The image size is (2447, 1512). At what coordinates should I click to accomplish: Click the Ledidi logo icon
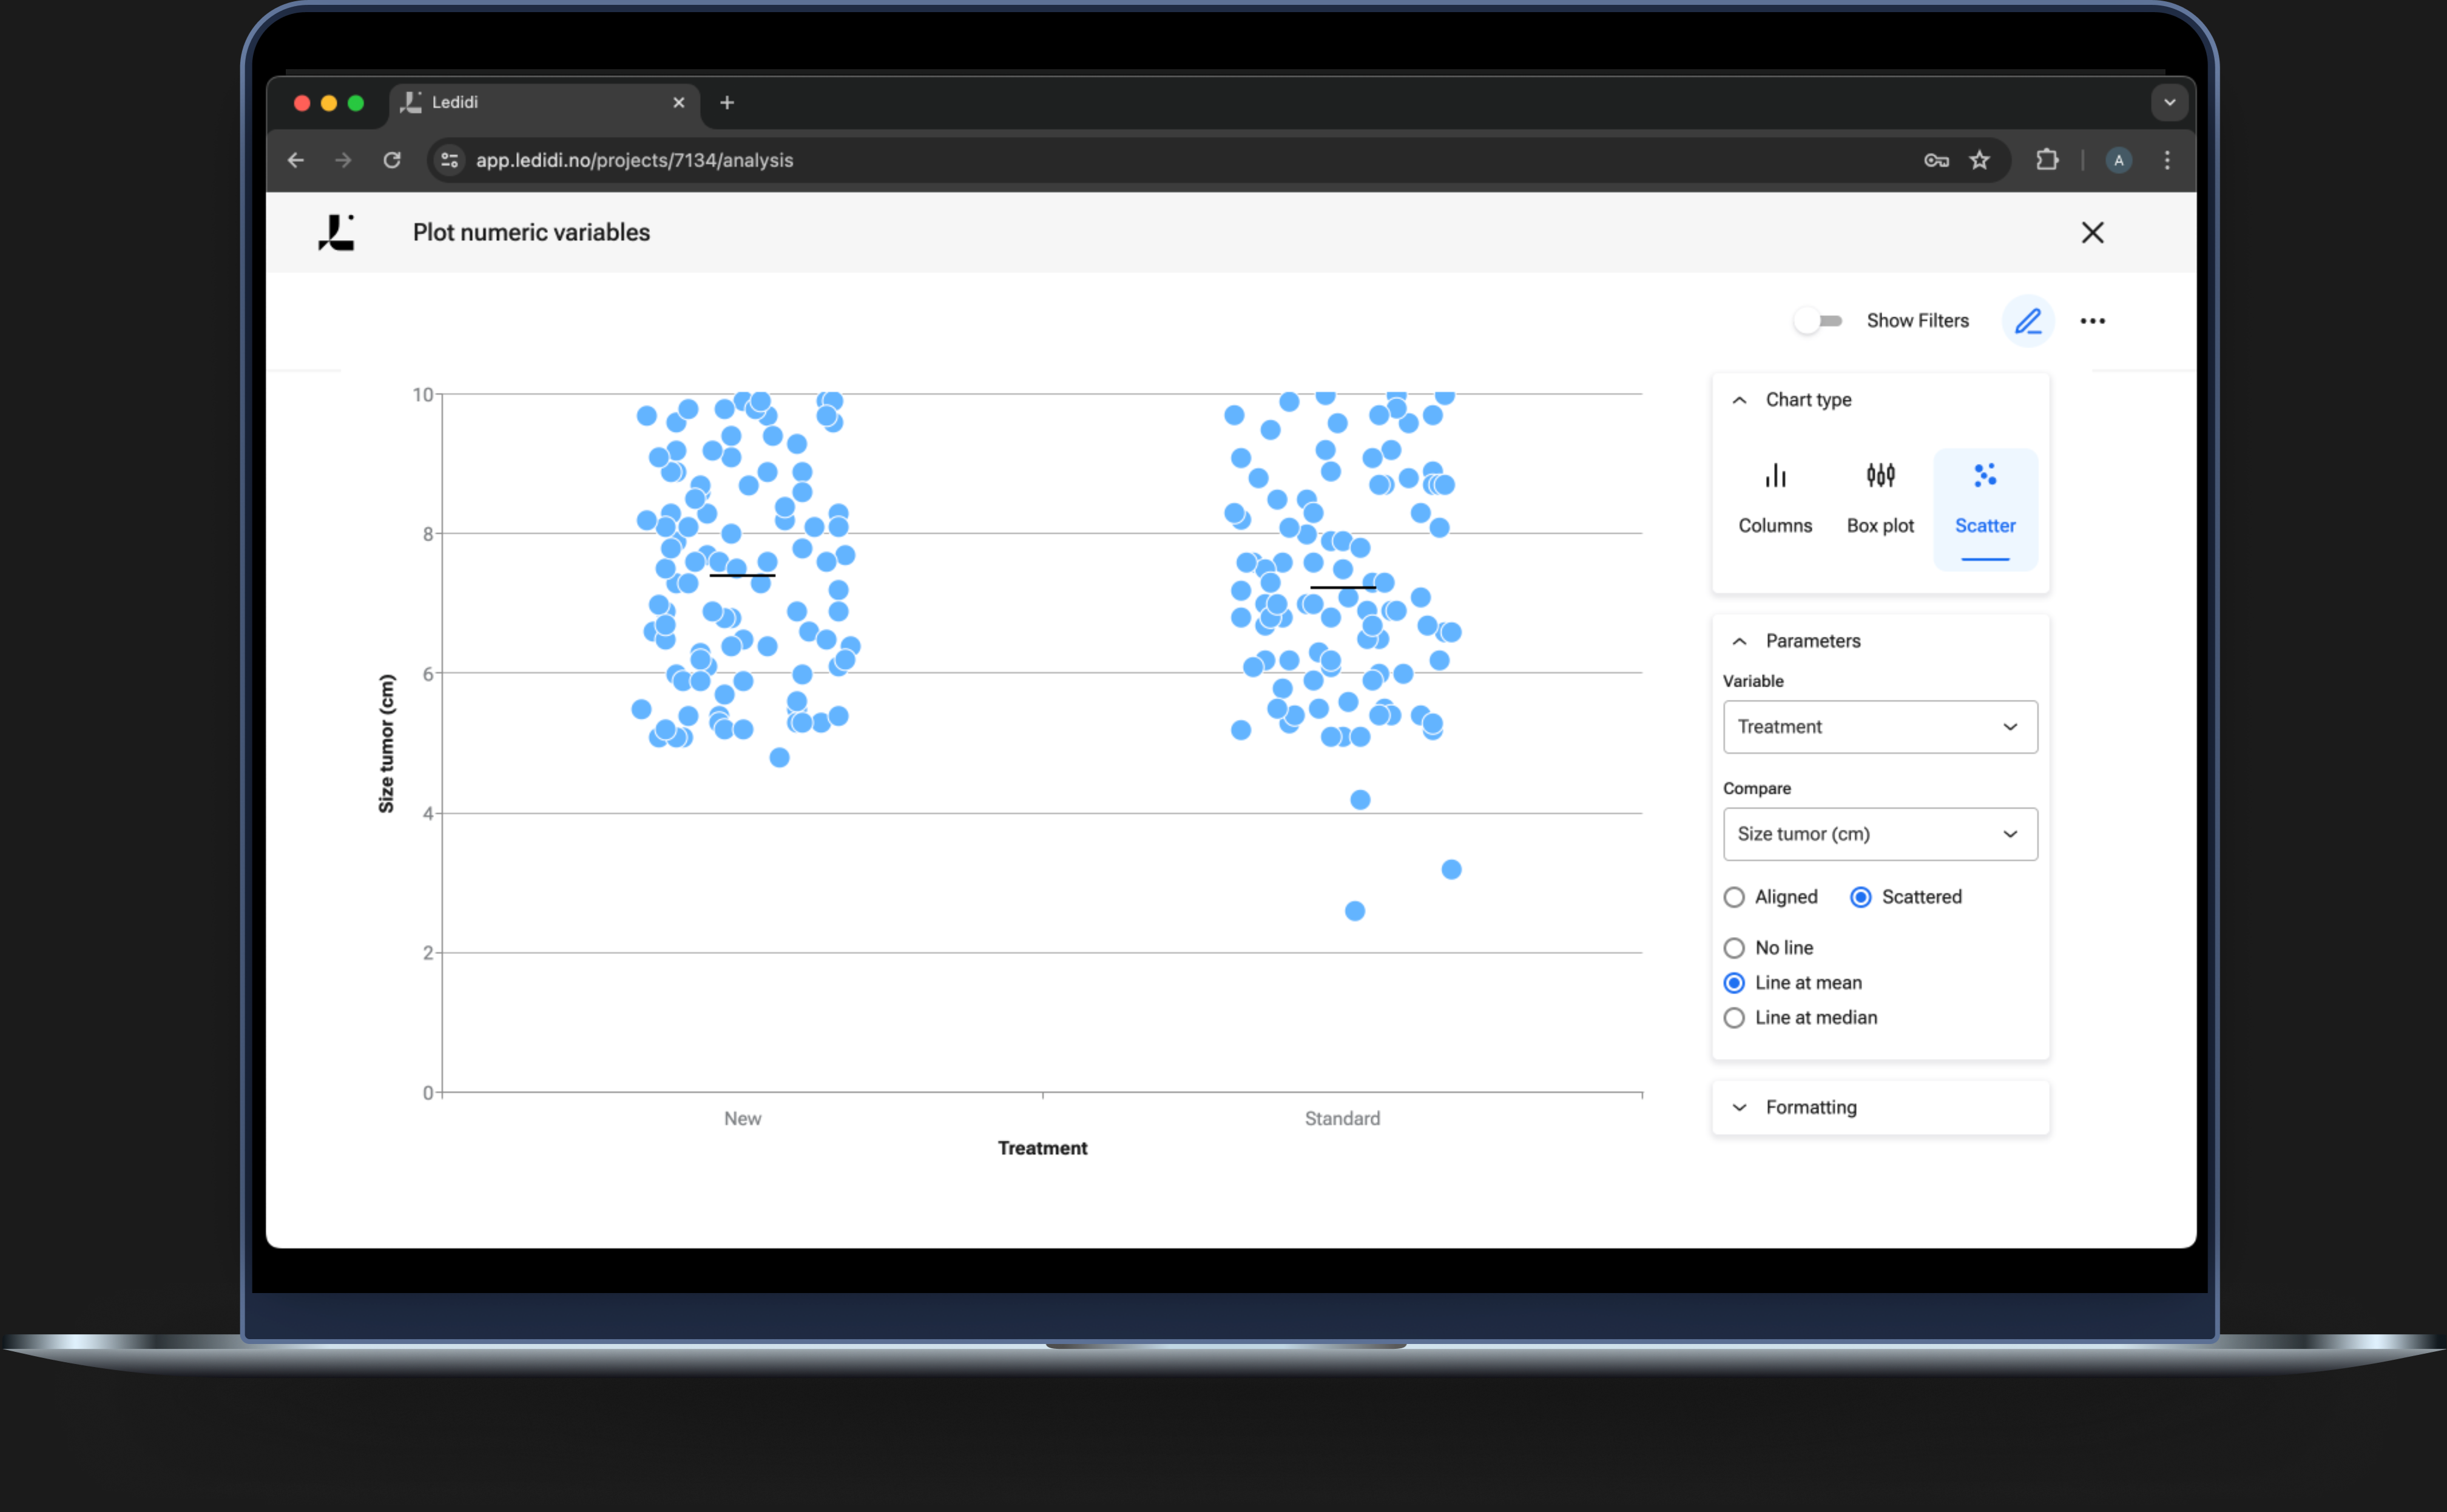pos(336,233)
